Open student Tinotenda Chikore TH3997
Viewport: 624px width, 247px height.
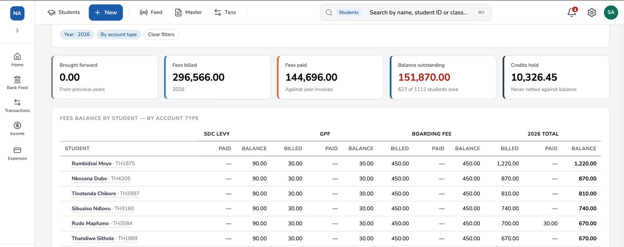coord(105,193)
